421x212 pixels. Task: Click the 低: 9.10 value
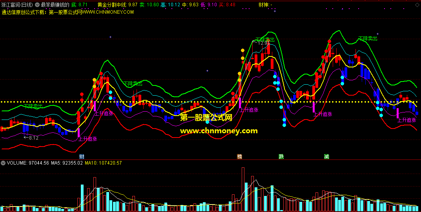pos(209,5)
